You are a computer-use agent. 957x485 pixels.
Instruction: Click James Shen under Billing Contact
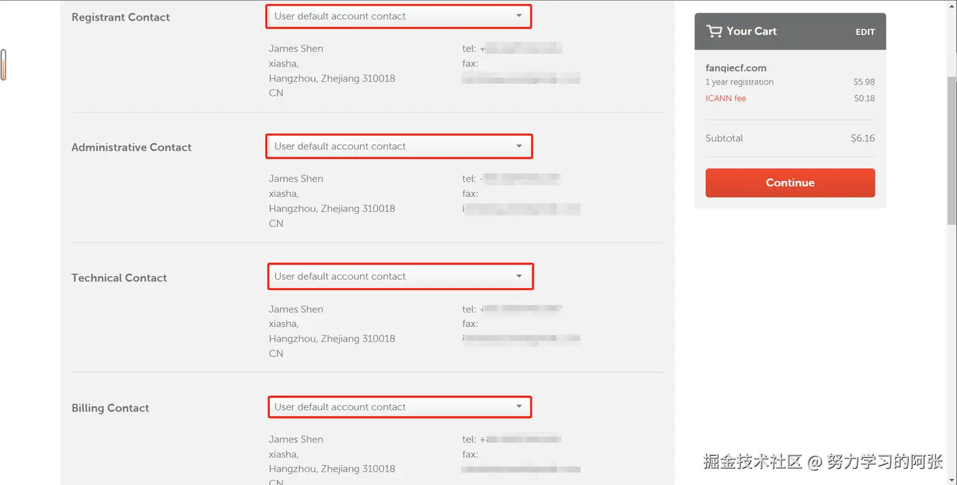pyautogui.click(x=296, y=439)
